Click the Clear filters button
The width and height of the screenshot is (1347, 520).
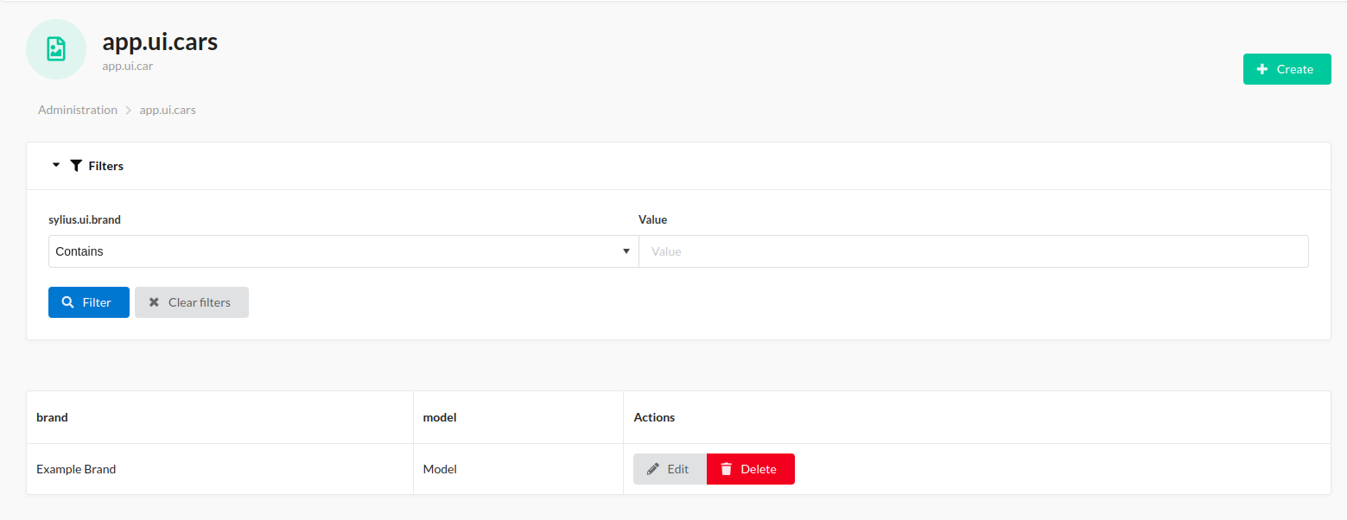point(192,302)
